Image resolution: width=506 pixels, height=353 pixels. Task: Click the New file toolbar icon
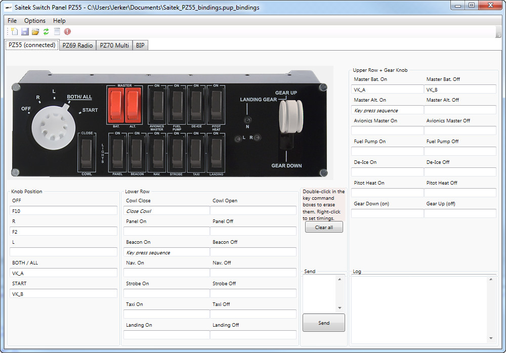[x=14, y=31]
